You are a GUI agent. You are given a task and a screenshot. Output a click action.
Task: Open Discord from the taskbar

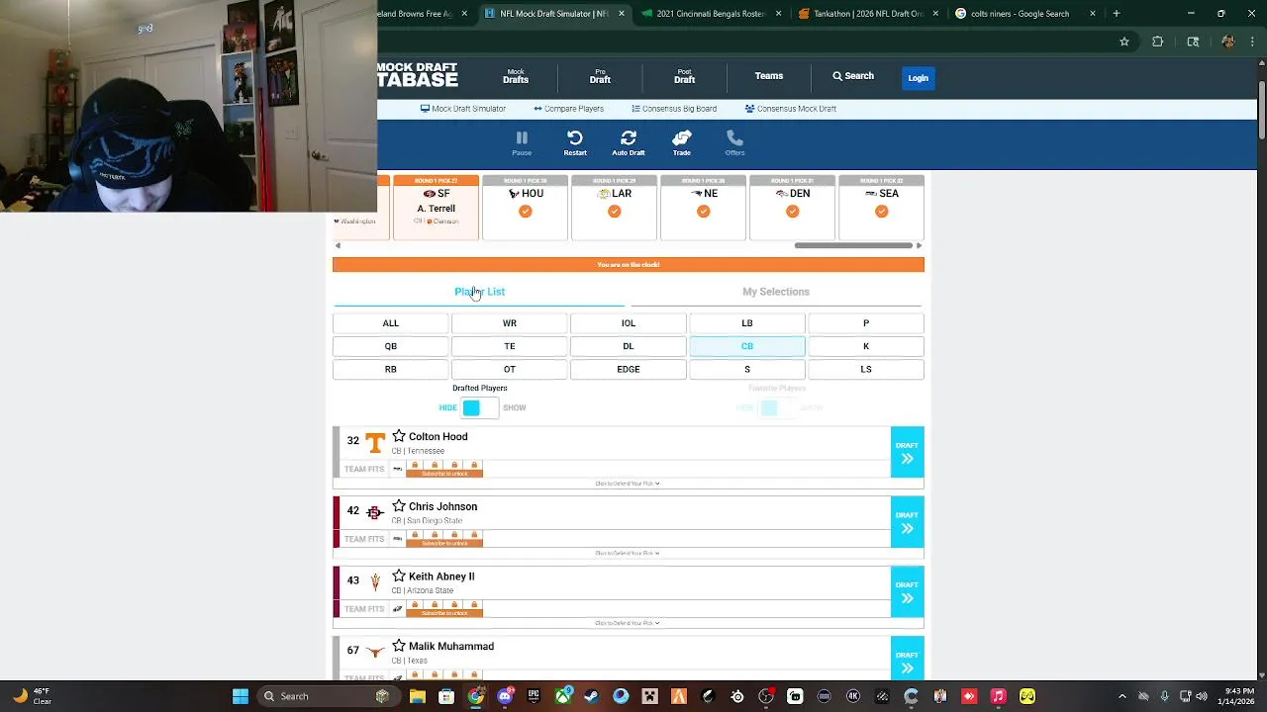coord(505,696)
